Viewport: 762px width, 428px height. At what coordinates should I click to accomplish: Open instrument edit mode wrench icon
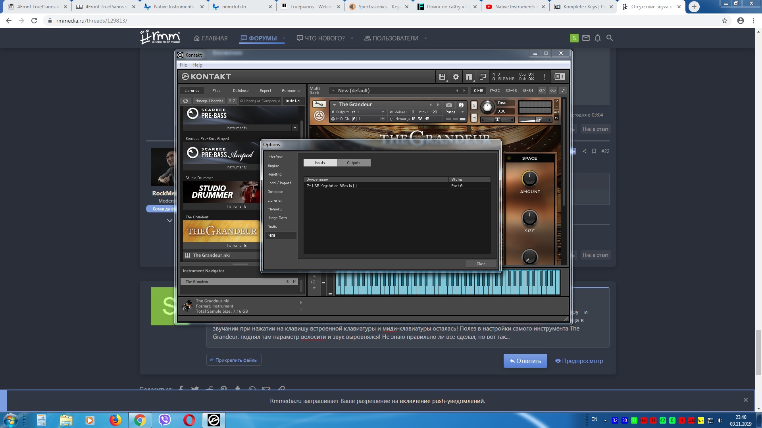(319, 104)
